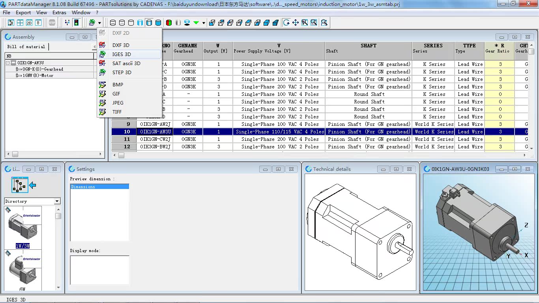Click thumb of thumbnail list scrollbar

pyautogui.click(x=58, y=216)
